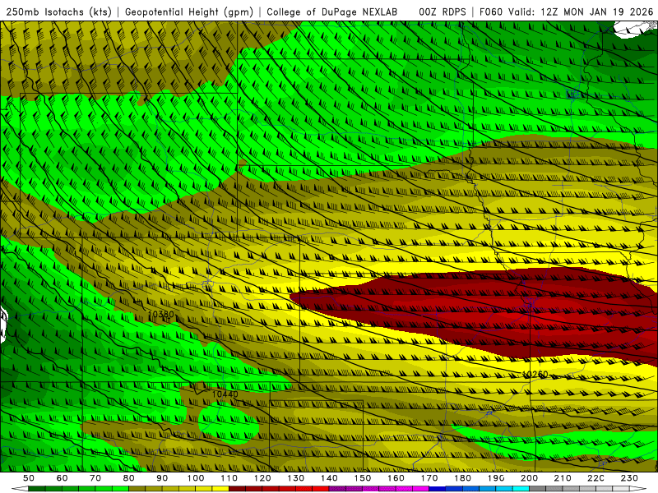The image size is (658, 493).
Task: Click the 'College of DuPage NEXLAB' header label
Action: pos(332,12)
